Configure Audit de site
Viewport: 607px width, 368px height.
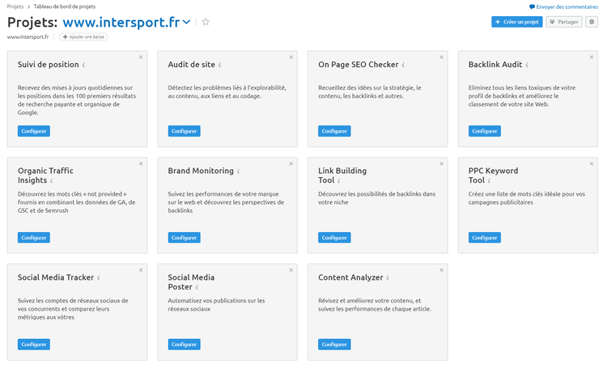[185, 131]
